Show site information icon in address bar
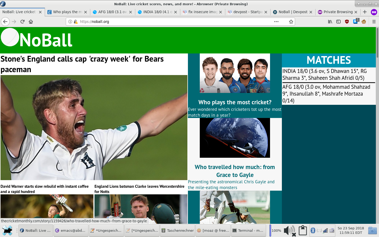 [x=70, y=22]
